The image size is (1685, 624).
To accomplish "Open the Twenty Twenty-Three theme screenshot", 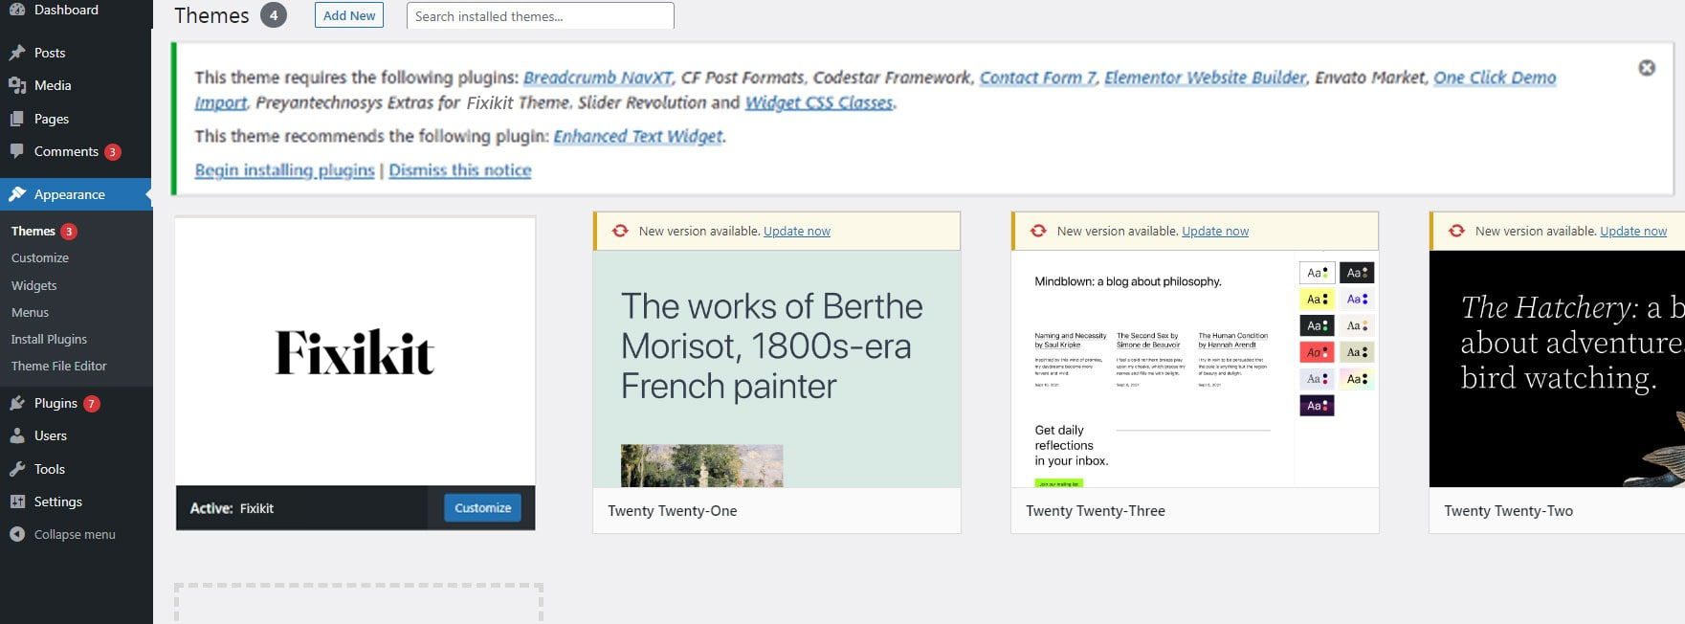I will tap(1195, 368).
